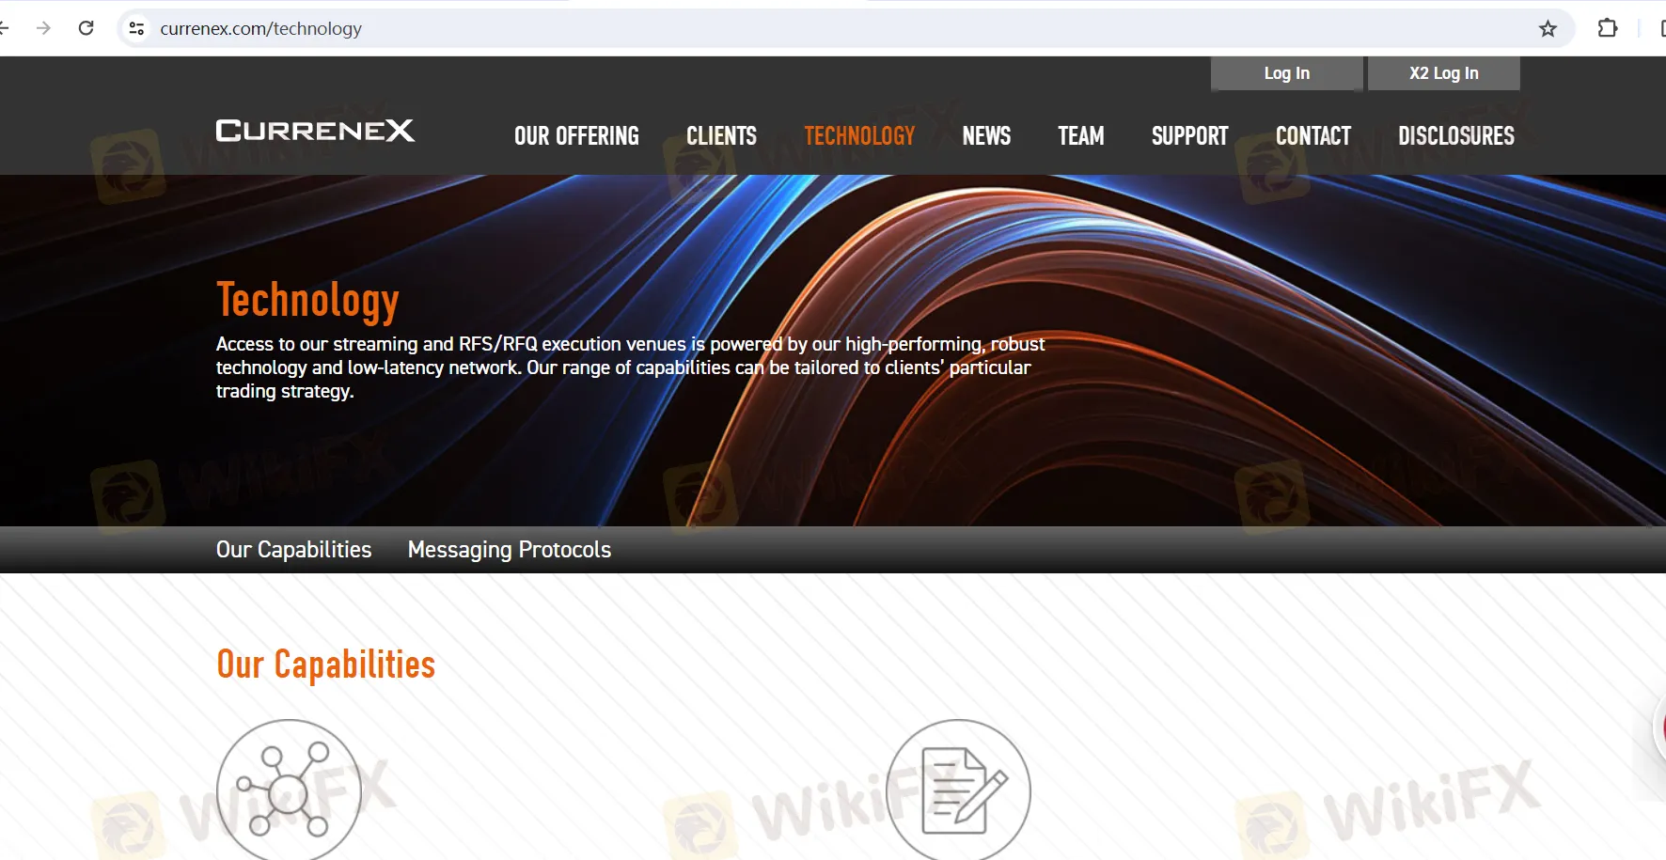1666x860 pixels.
Task: Open site information icon in address bar
Action: (x=137, y=28)
